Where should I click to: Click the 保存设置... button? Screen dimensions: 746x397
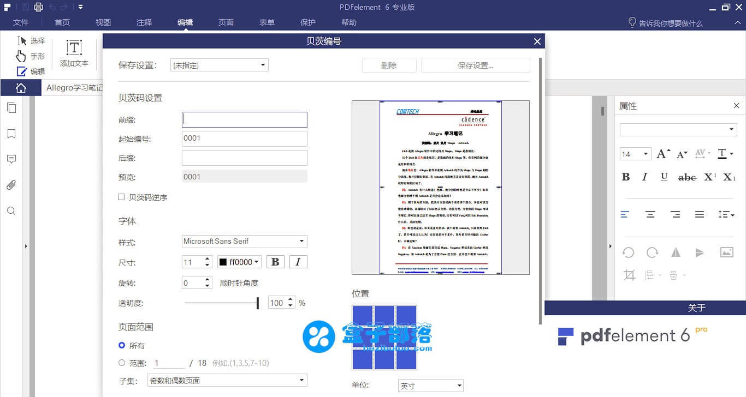click(475, 65)
